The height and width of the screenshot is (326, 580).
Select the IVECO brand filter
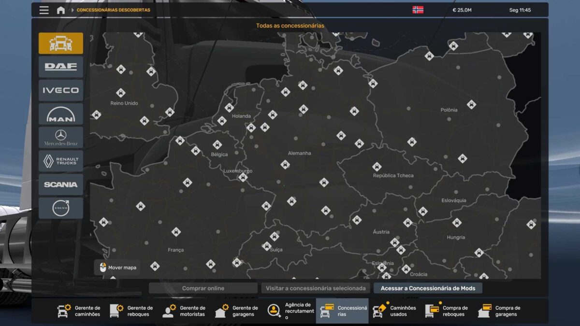click(60, 90)
